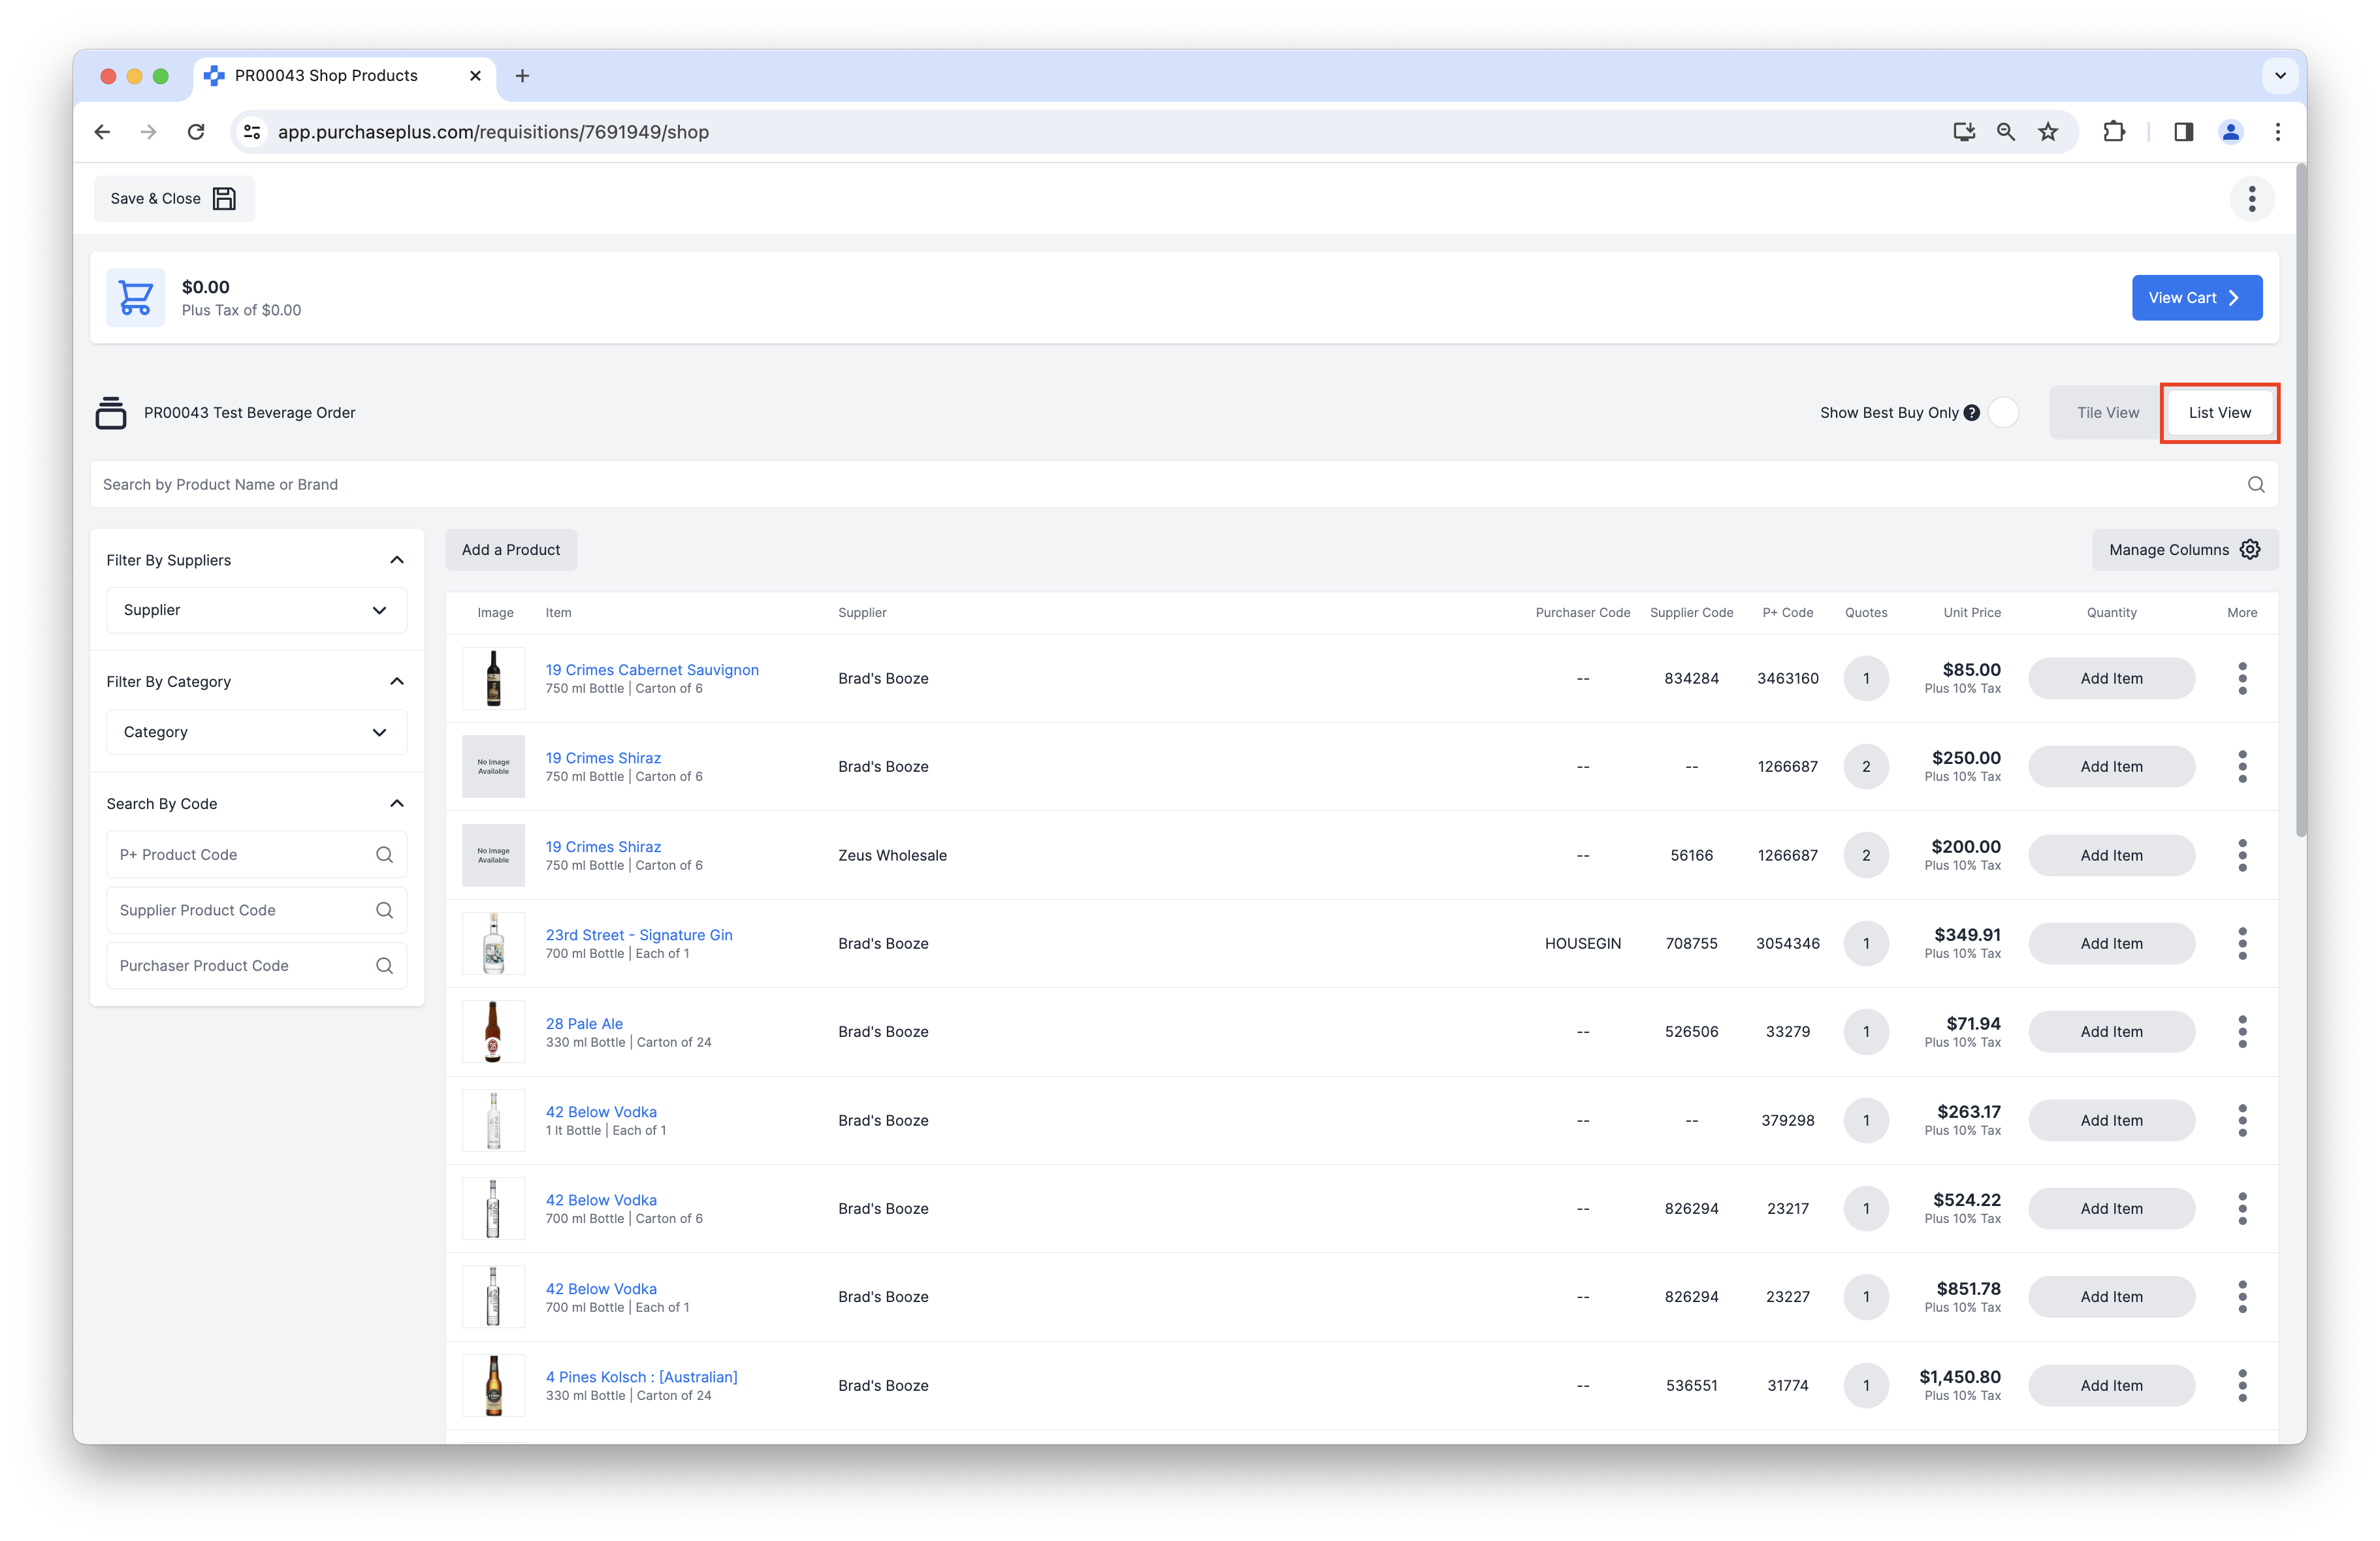Open the Category dropdown filter
The height and width of the screenshot is (1541, 2380).
pyautogui.click(x=256, y=732)
